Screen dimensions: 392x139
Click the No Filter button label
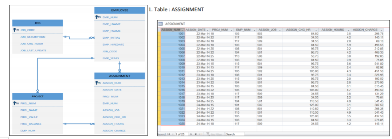point(216,134)
